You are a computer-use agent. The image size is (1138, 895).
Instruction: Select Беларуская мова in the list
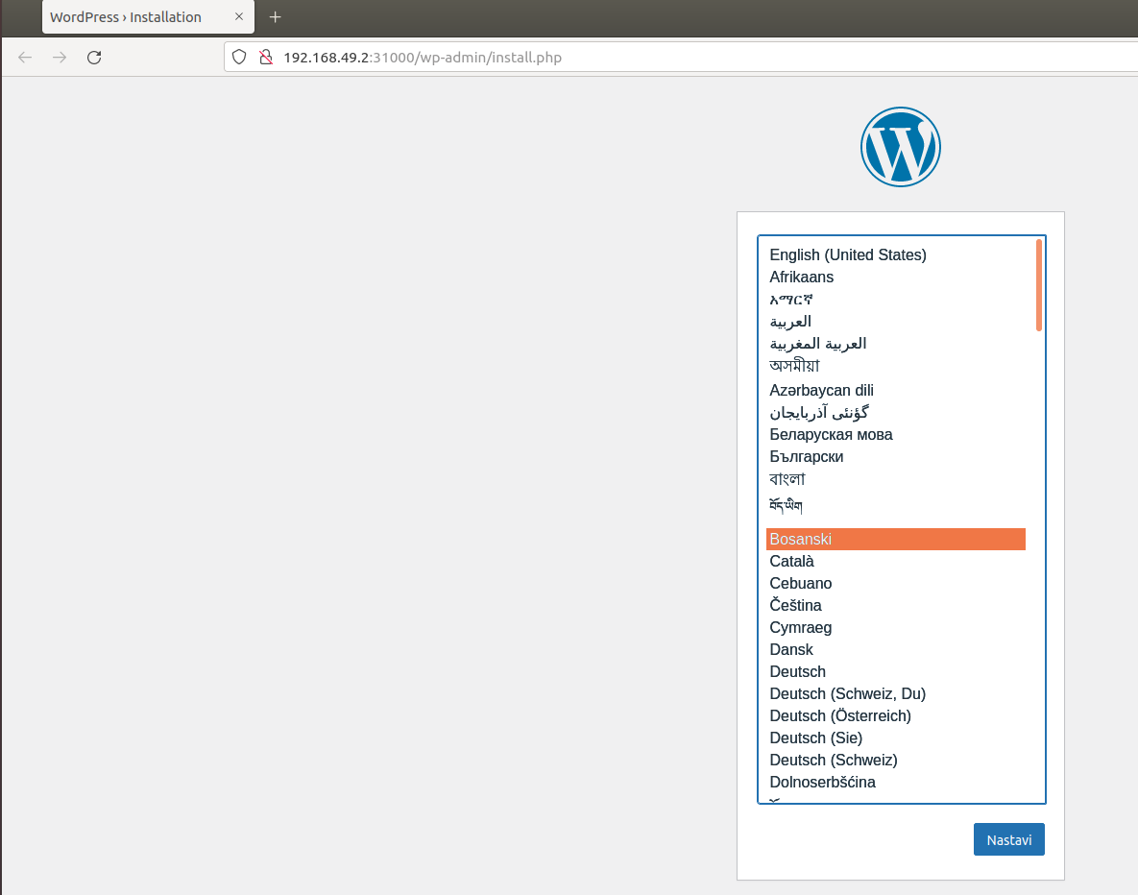point(896,435)
